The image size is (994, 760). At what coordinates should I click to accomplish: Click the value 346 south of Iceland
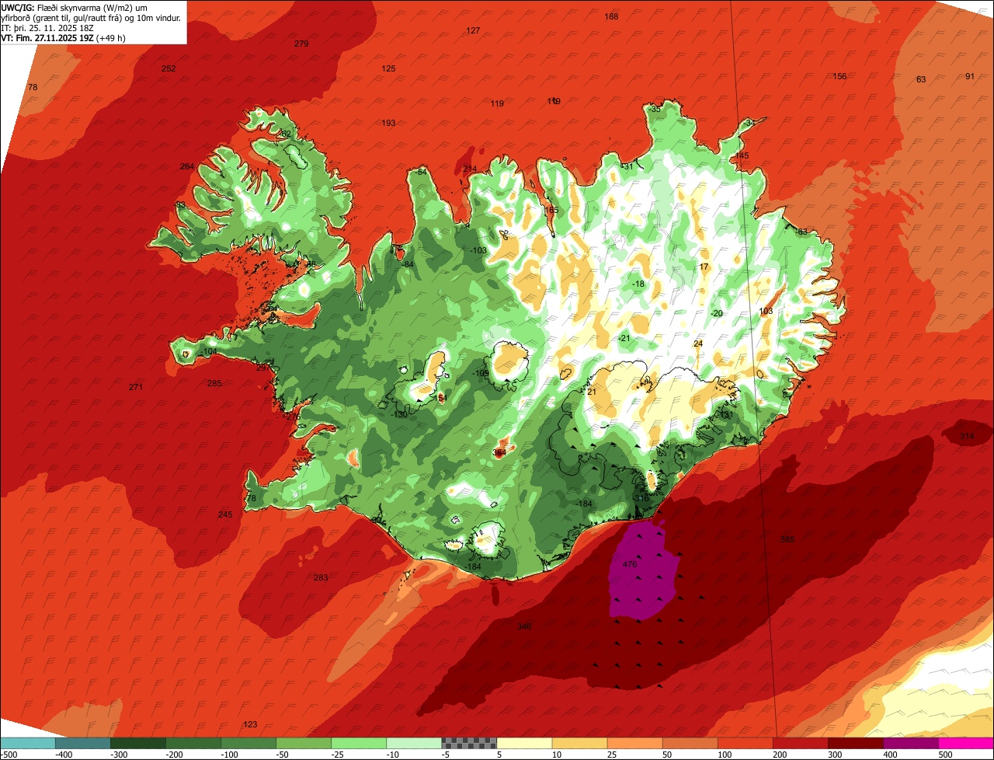524,626
